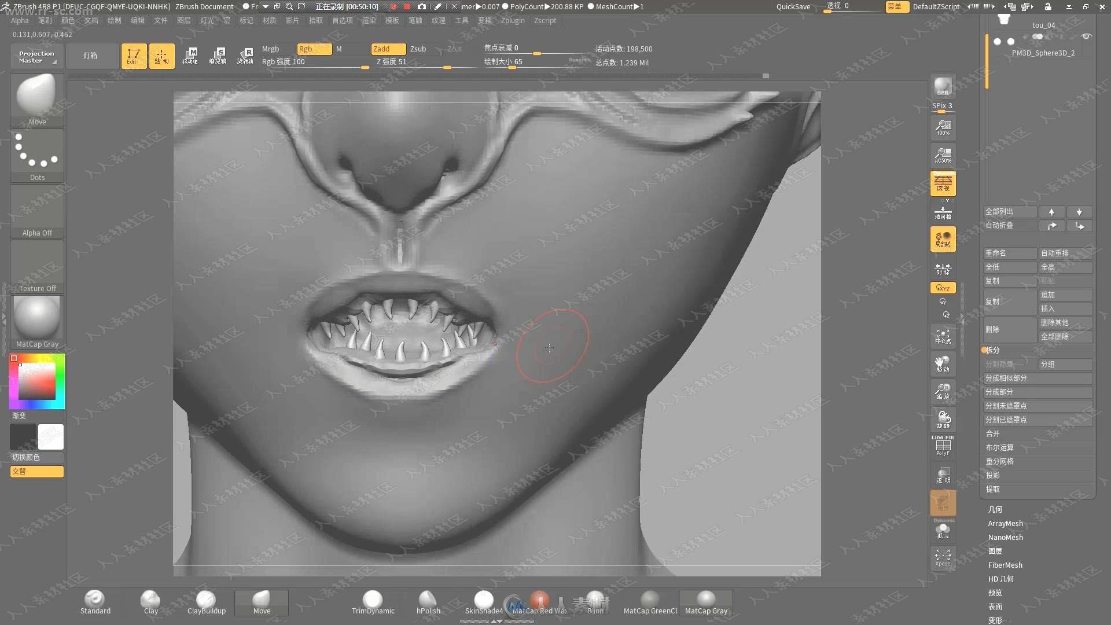Toggle the XYZ rotation mode button
This screenshot has width=1111, height=625.
coord(943,288)
